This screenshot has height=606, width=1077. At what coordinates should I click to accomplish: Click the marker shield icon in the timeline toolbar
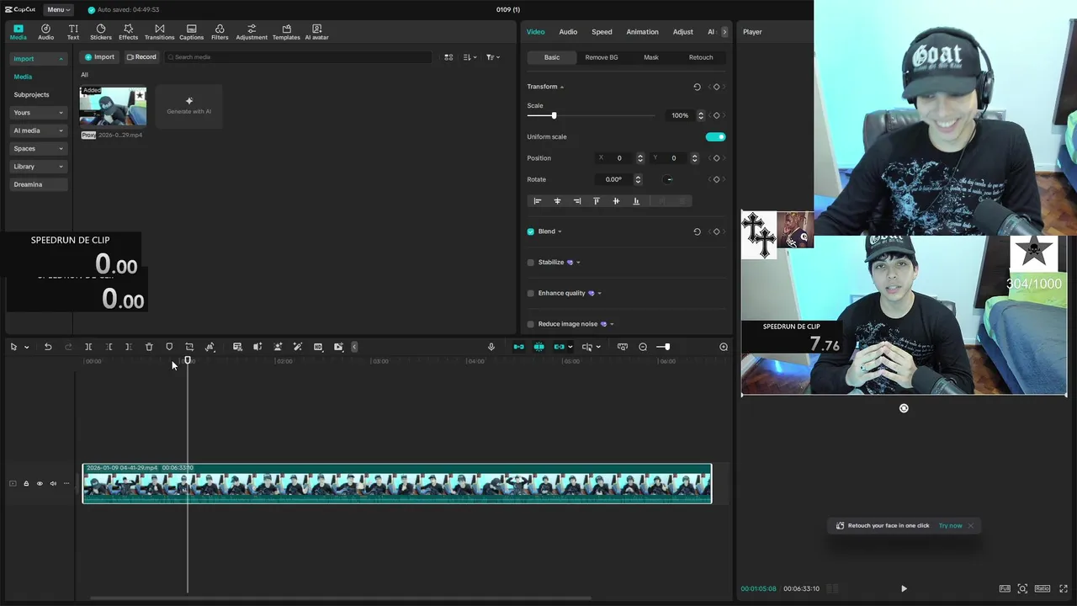[x=169, y=347]
